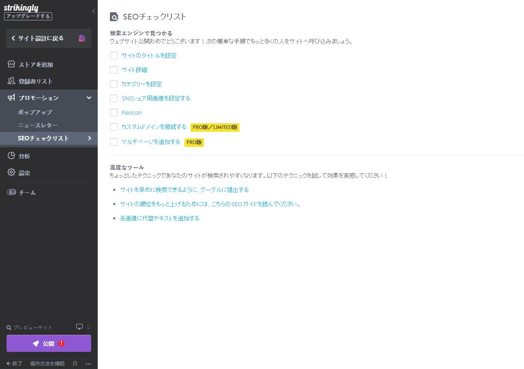524x369 pixels.
Task: Select ニュースレター in the sidebar
Action: click(38, 125)
